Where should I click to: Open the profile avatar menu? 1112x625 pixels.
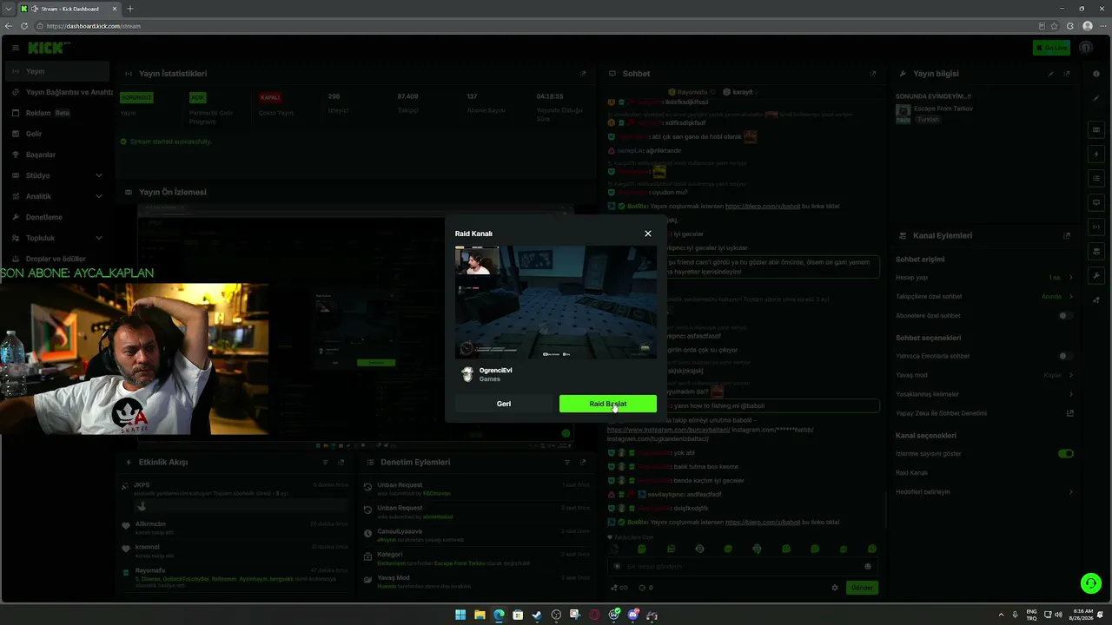pos(1086,48)
